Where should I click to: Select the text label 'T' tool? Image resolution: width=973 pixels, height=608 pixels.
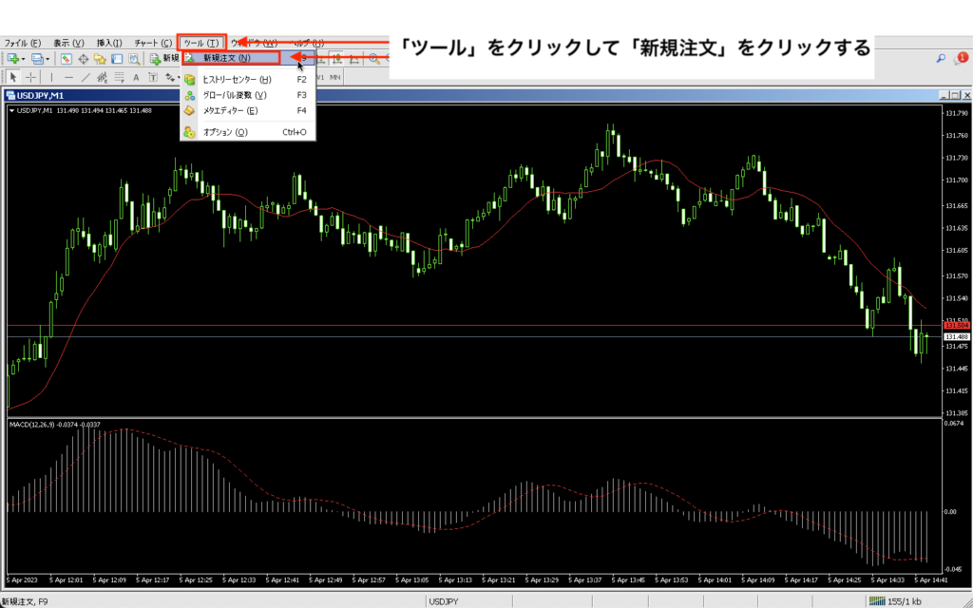[153, 78]
